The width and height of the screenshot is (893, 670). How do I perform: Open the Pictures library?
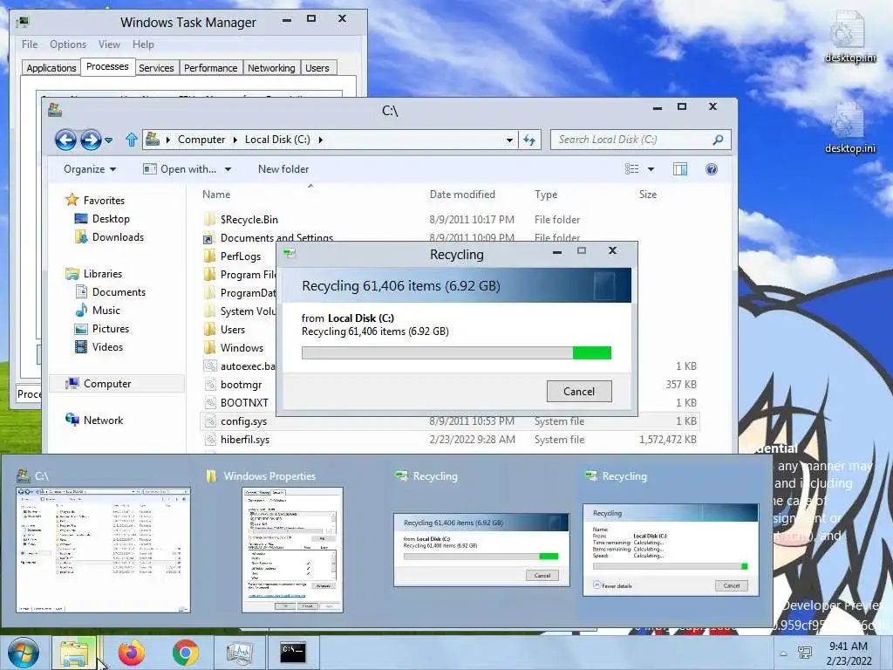(103, 329)
